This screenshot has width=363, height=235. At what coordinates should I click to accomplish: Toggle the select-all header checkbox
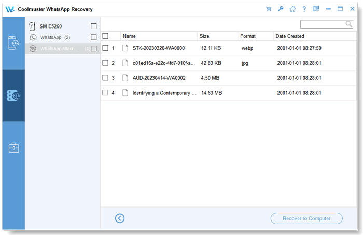tap(105, 36)
